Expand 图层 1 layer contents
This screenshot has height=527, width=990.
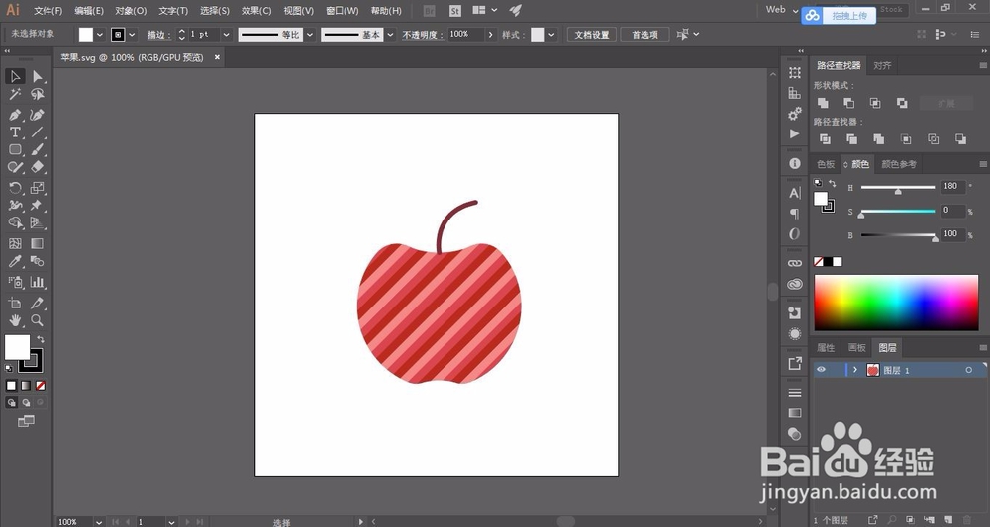click(855, 370)
